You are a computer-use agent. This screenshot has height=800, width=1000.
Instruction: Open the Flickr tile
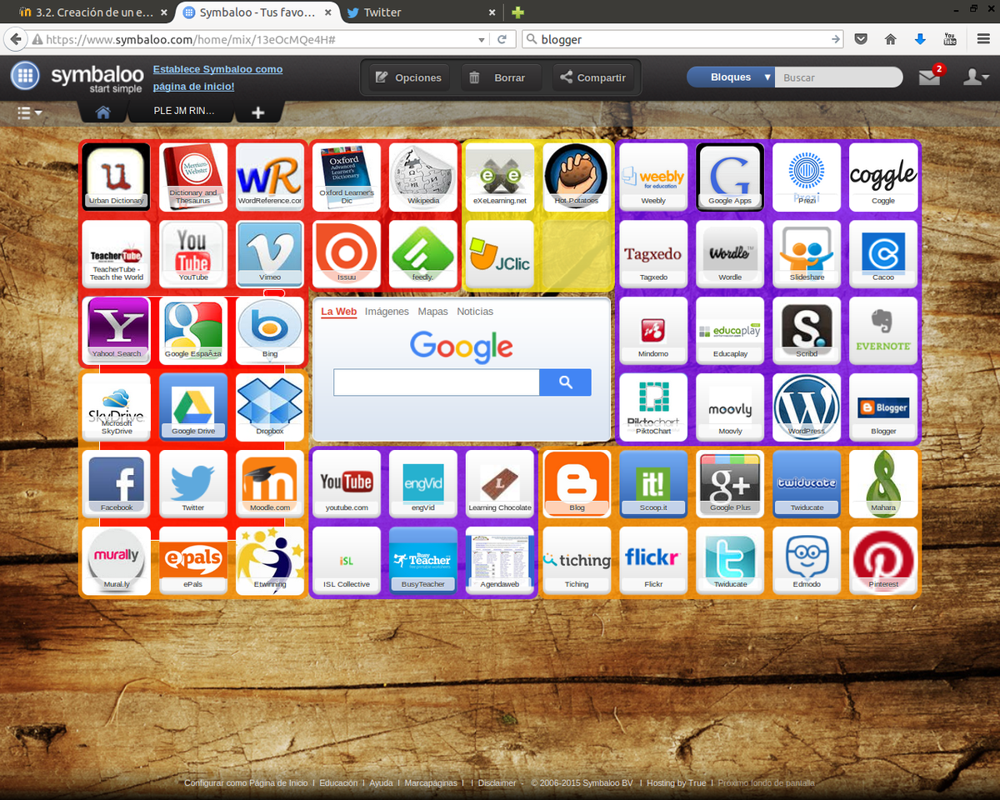click(653, 560)
